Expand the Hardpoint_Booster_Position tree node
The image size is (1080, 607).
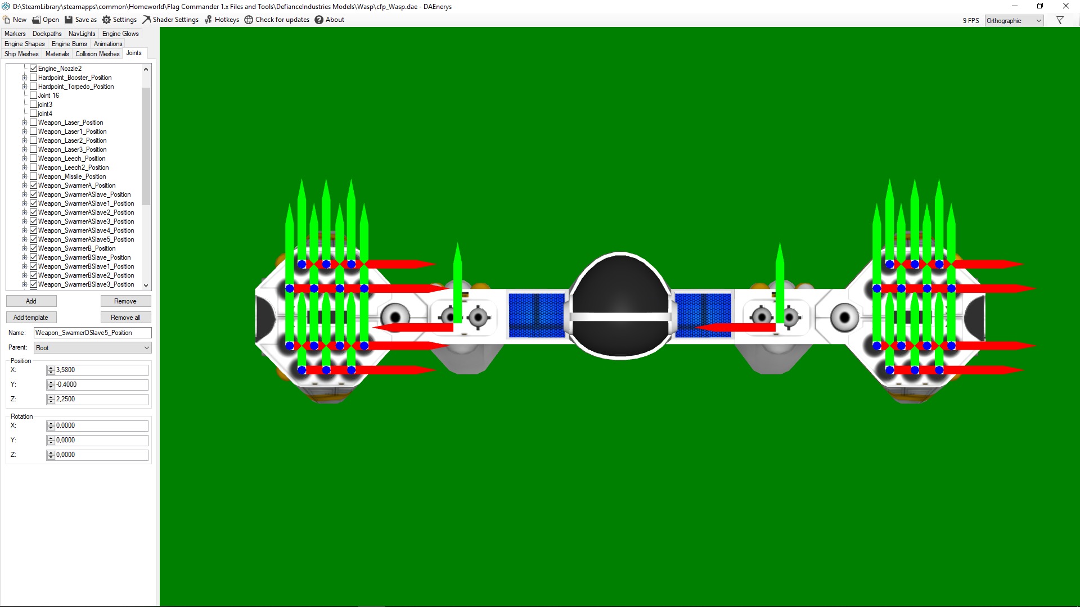[25, 78]
